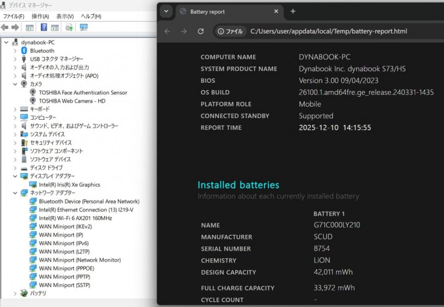Viewport: 444px width, 307px height.
Task: Expand the バッテリ category
Action: coord(15,293)
